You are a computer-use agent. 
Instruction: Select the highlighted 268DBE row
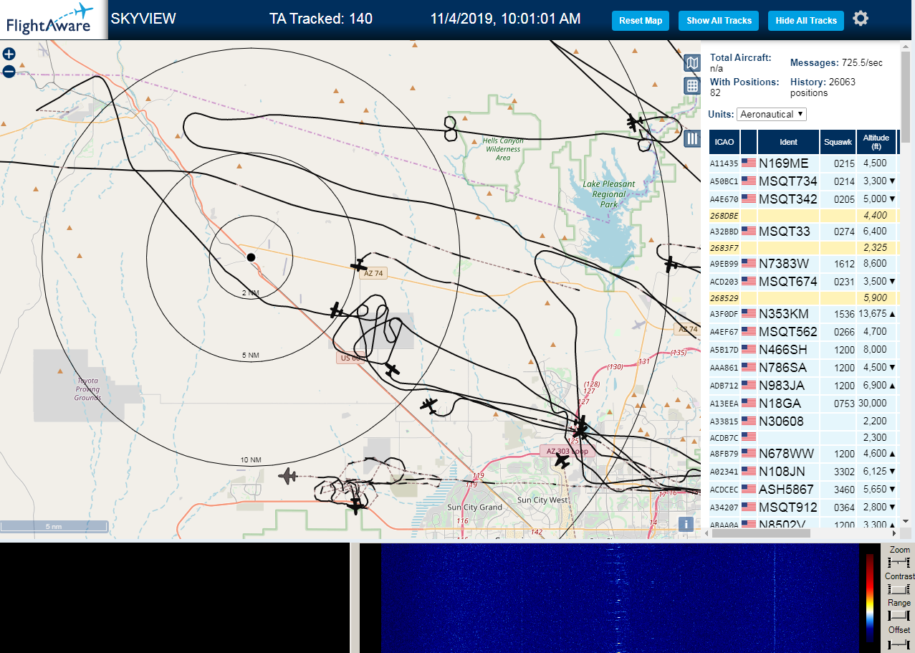click(803, 215)
